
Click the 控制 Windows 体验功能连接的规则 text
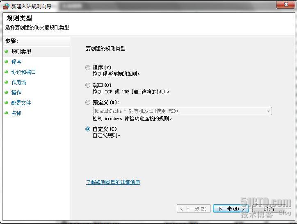tap(132, 118)
